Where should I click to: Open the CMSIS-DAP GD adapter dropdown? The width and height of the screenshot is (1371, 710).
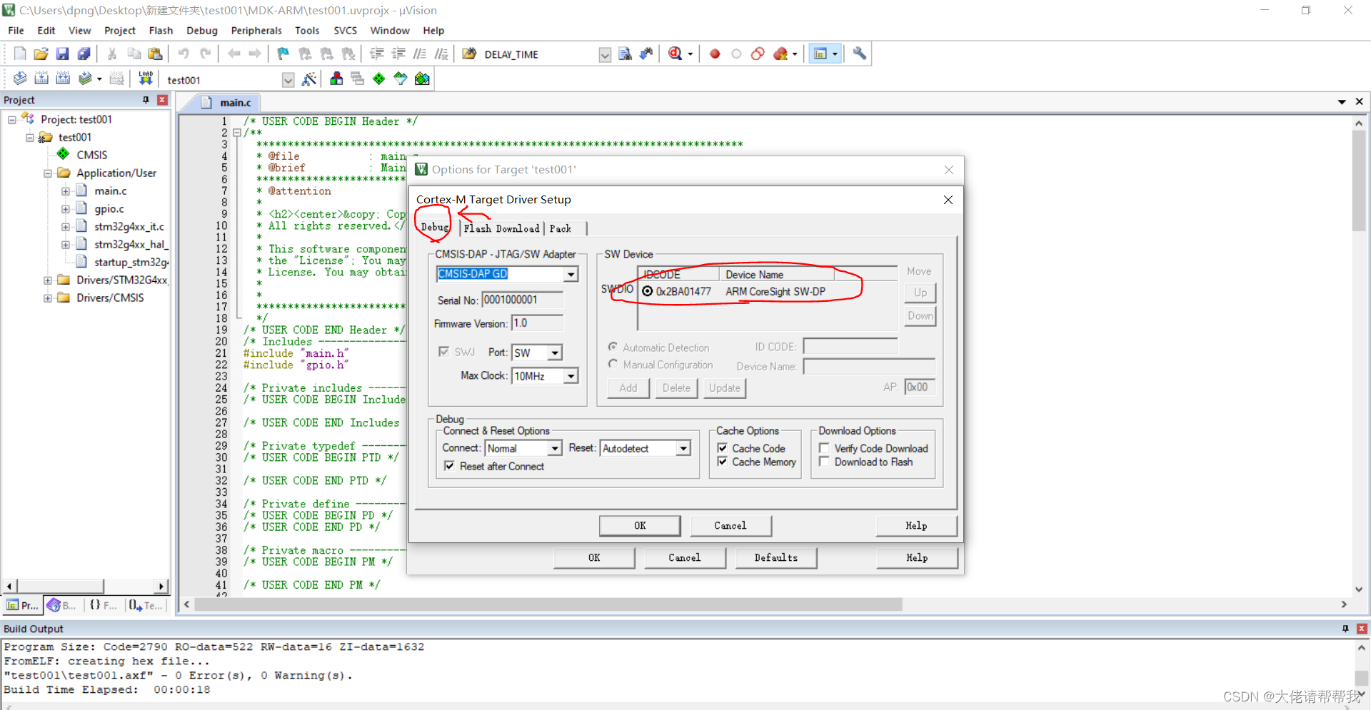coord(571,274)
